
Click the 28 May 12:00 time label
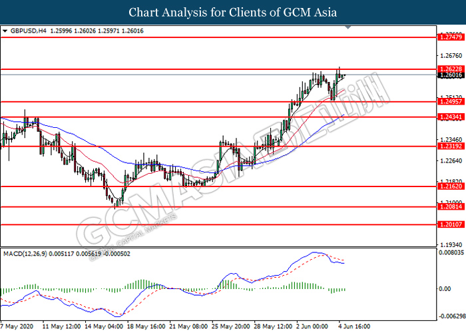[x=273, y=326]
